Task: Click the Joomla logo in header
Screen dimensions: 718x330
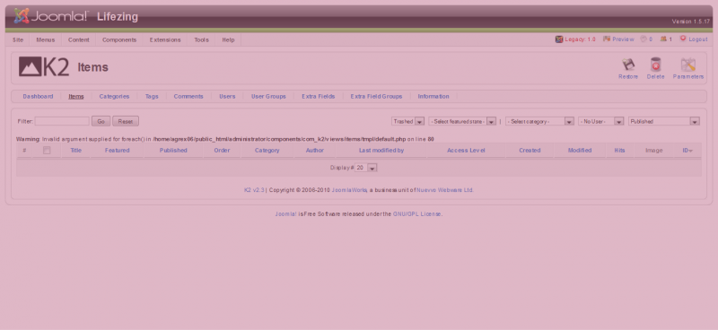Action: click(51, 16)
